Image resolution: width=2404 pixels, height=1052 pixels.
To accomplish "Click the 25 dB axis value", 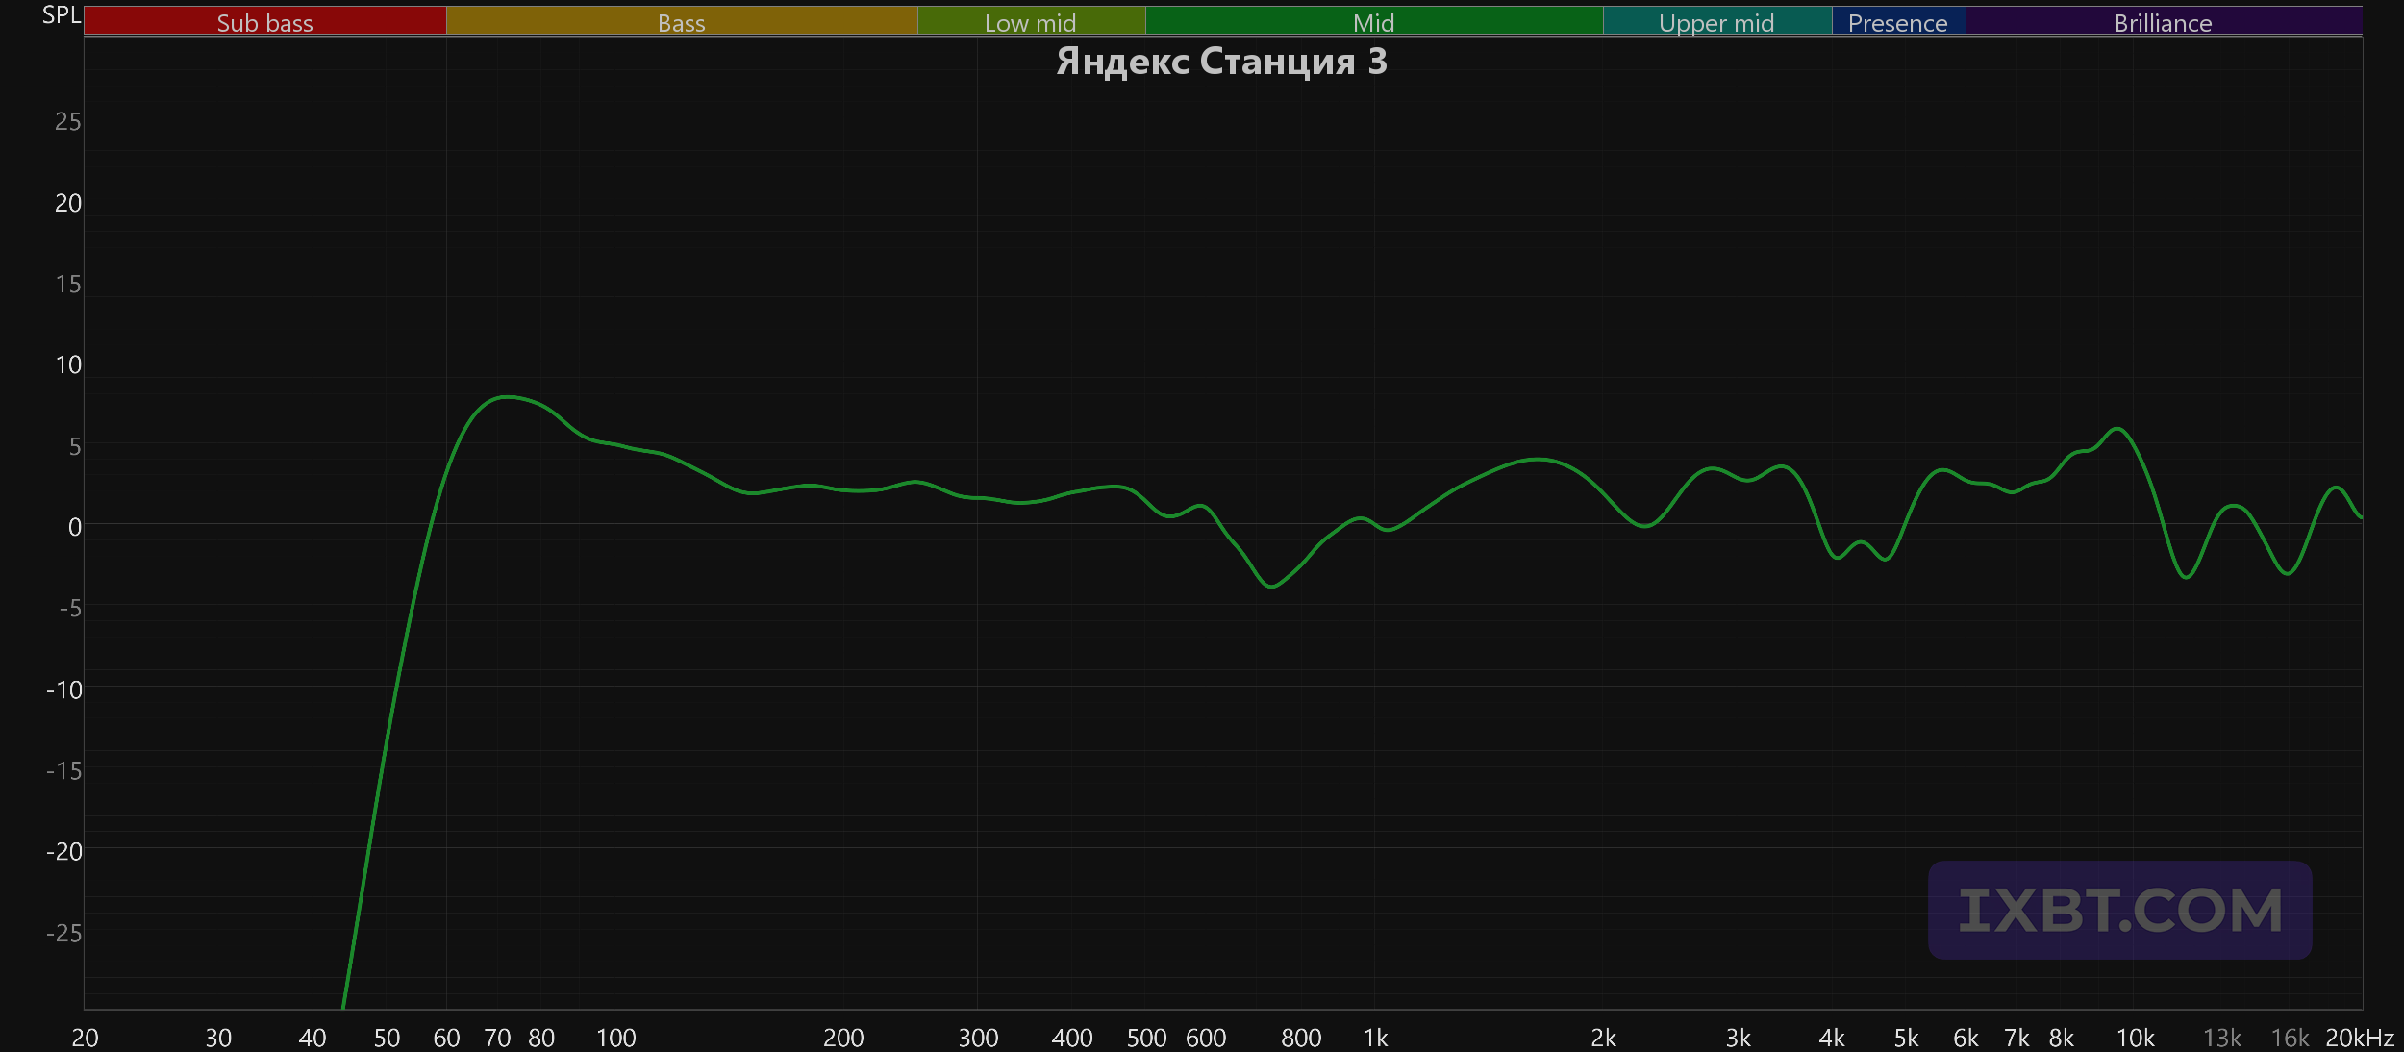I will pos(68,122).
